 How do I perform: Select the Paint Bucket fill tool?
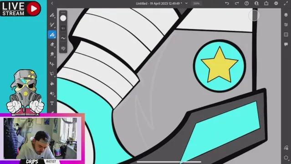click(52, 83)
